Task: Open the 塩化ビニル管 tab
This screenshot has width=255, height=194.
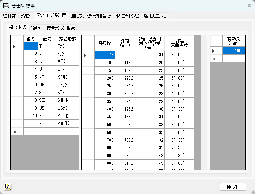Action: (x=155, y=16)
